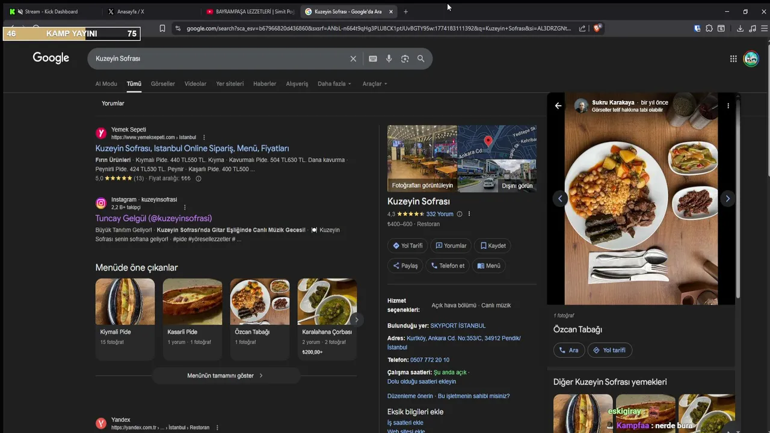Click Bu işletmenin sahibi misiniz?

473,396
